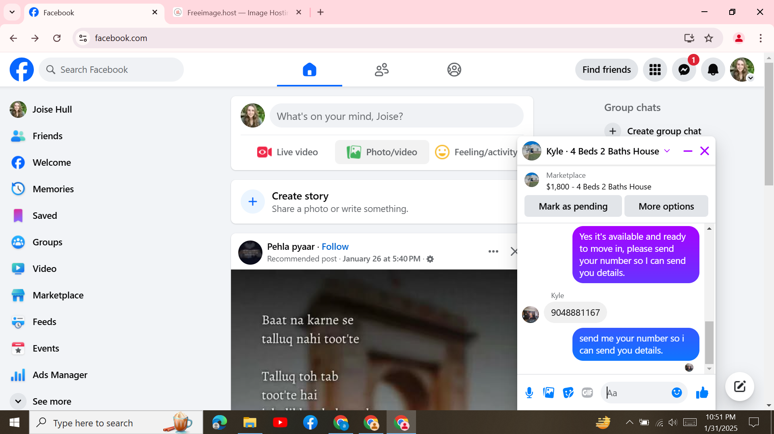The image size is (774, 434).
Task: Close the Kyle chat window
Action: pos(705,151)
